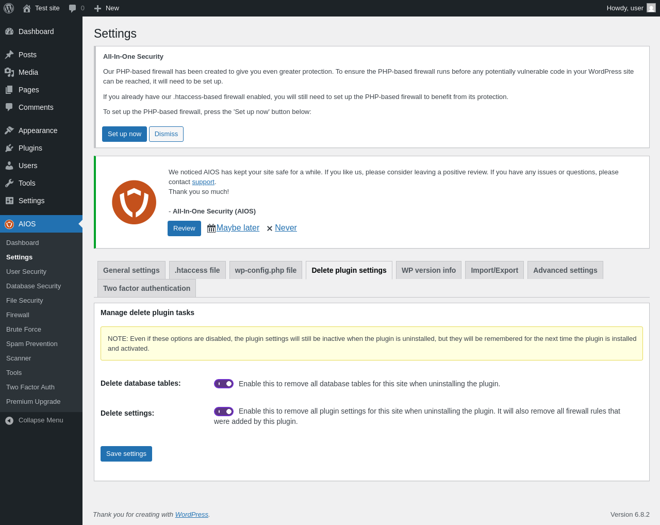Screen dimensions: 660x525
Task: Click the plus icon next to New
Action: coord(97,8)
